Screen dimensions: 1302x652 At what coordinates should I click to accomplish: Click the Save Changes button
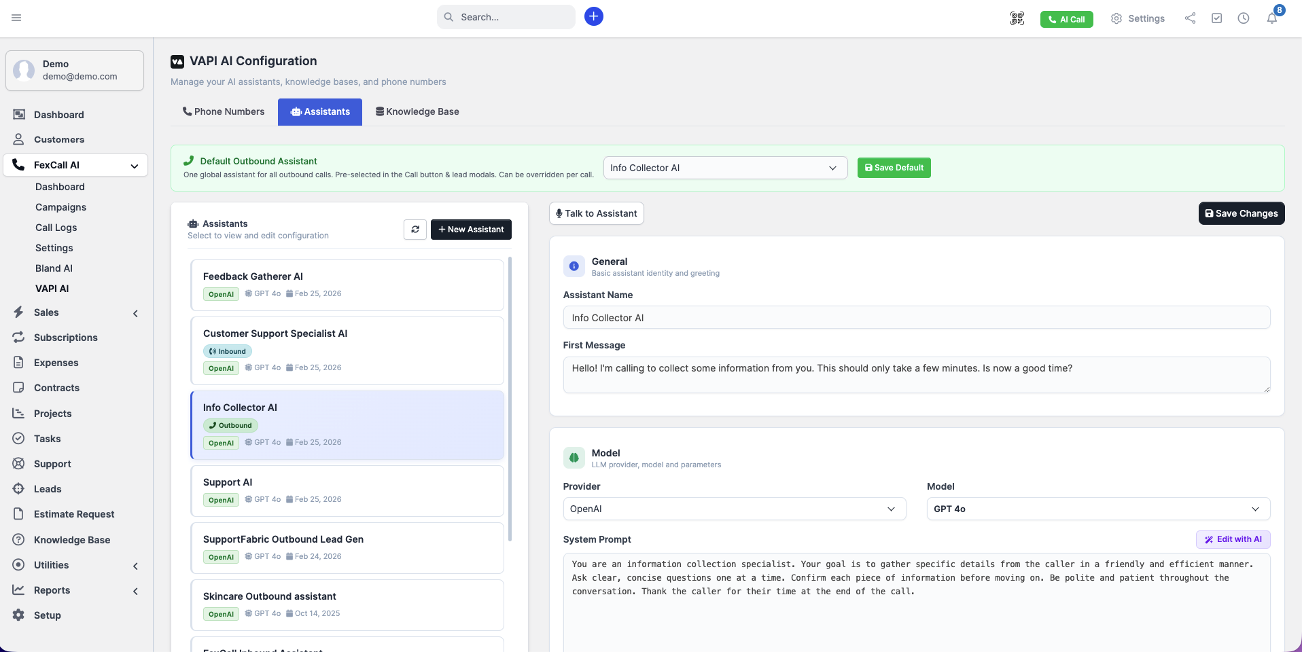click(x=1241, y=213)
